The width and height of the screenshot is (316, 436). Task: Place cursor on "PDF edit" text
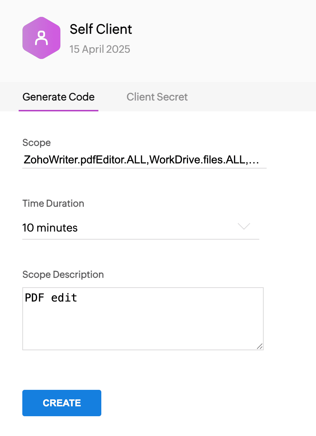[51, 298]
